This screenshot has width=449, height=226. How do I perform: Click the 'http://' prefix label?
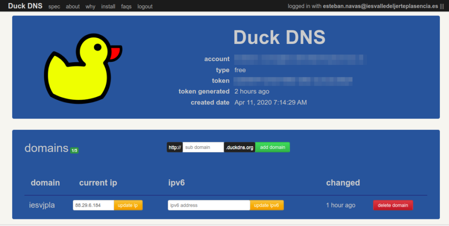click(175, 147)
